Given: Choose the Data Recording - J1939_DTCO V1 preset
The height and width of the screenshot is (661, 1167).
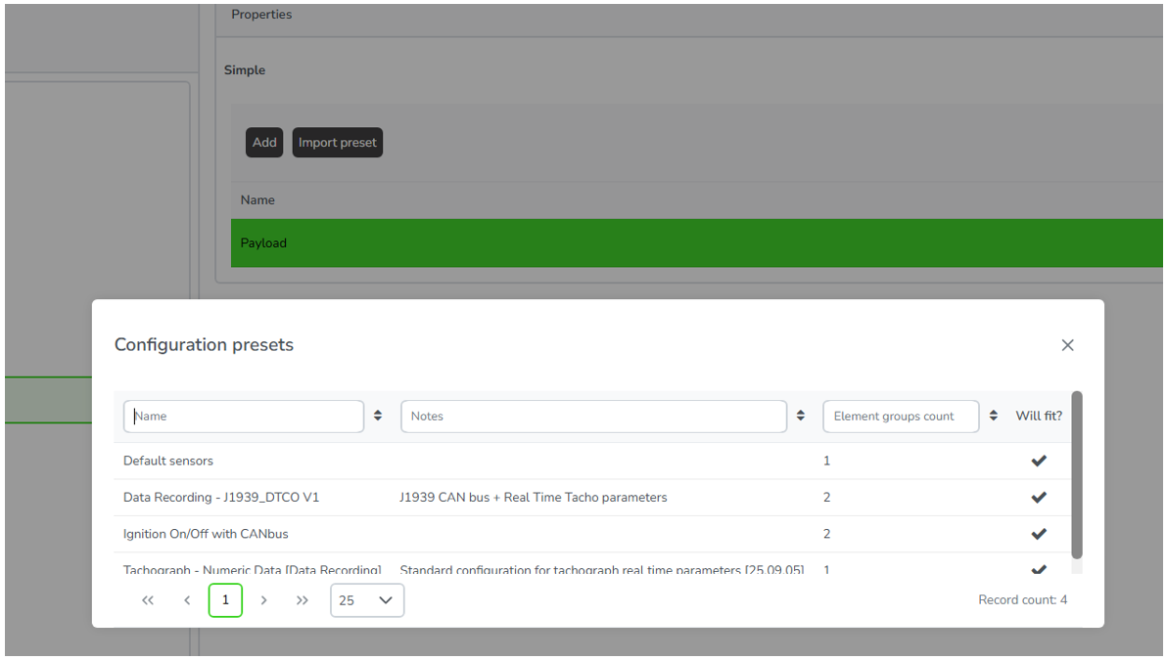Looking at the screenshot, I should click(221, 498).
